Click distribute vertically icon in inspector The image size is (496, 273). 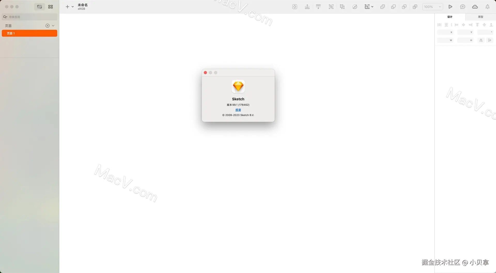[446, 25]
